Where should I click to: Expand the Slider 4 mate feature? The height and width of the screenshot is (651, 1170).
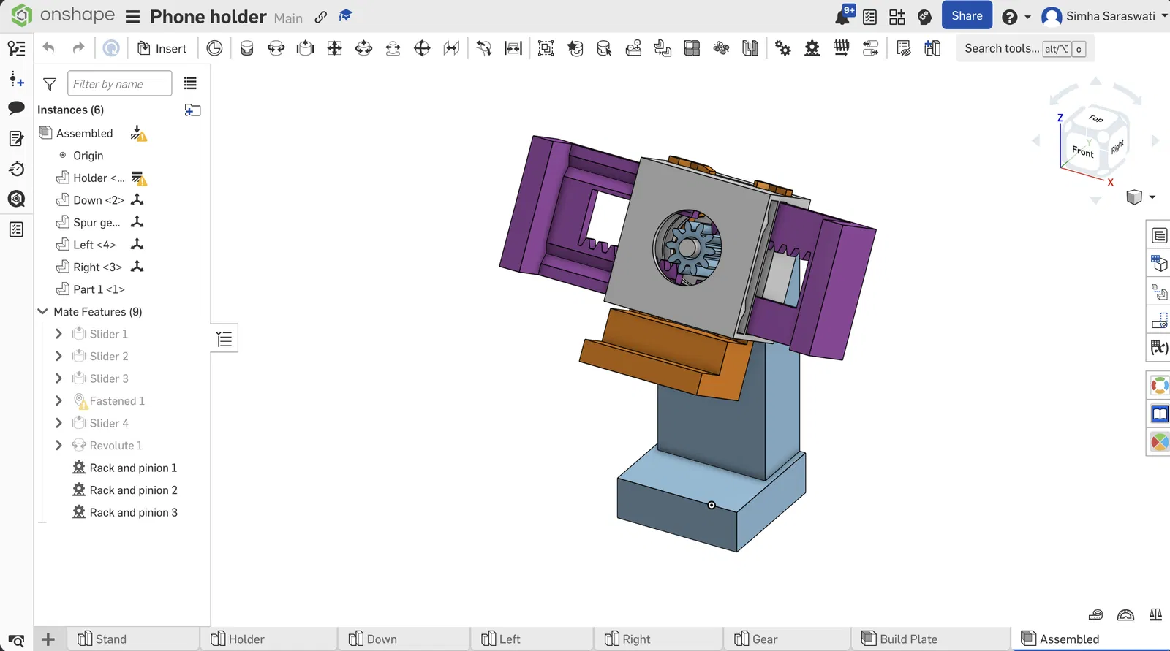click(59, 423)
